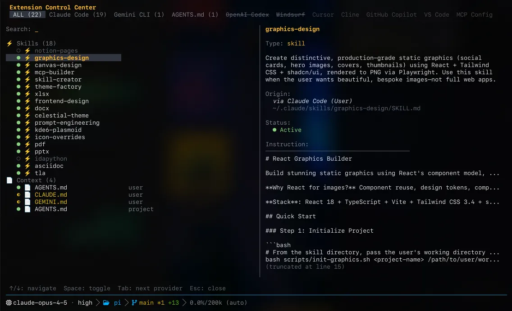This screenshot has height=311, width=512.
Task: Toggle the notion-pages status circle
Action: point(18,50)
